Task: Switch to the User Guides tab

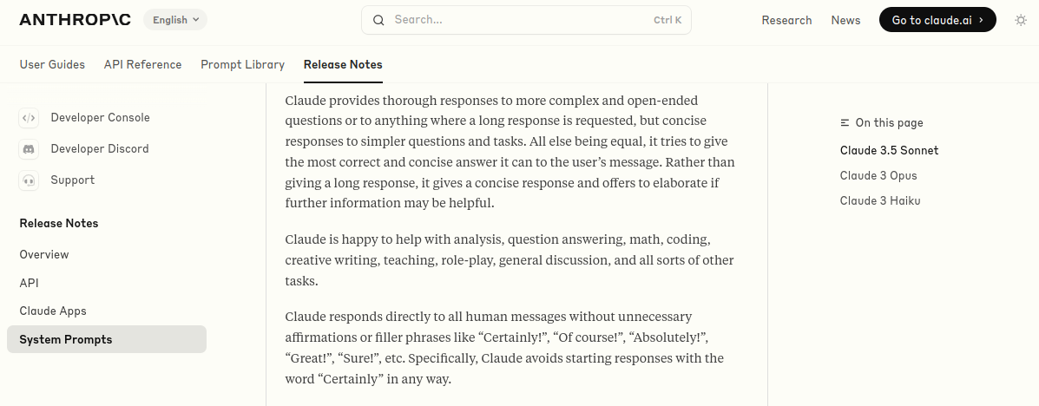Action: (x=52, y=64)
